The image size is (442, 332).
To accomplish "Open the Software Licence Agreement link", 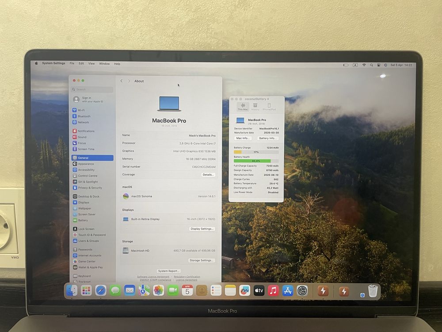I will point(153,277).
